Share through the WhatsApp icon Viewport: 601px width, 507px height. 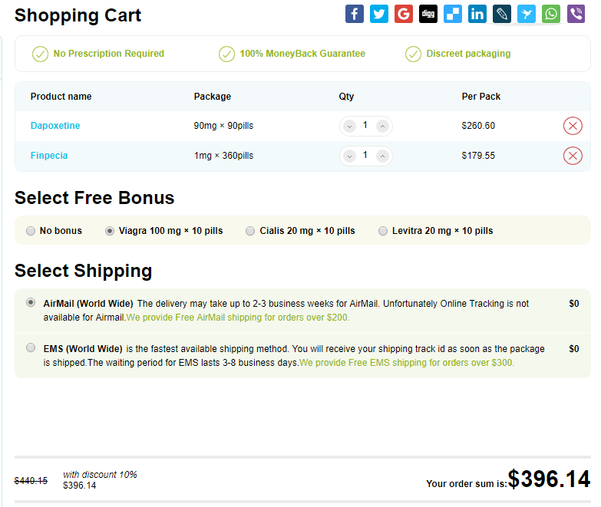tap(550, 14)
